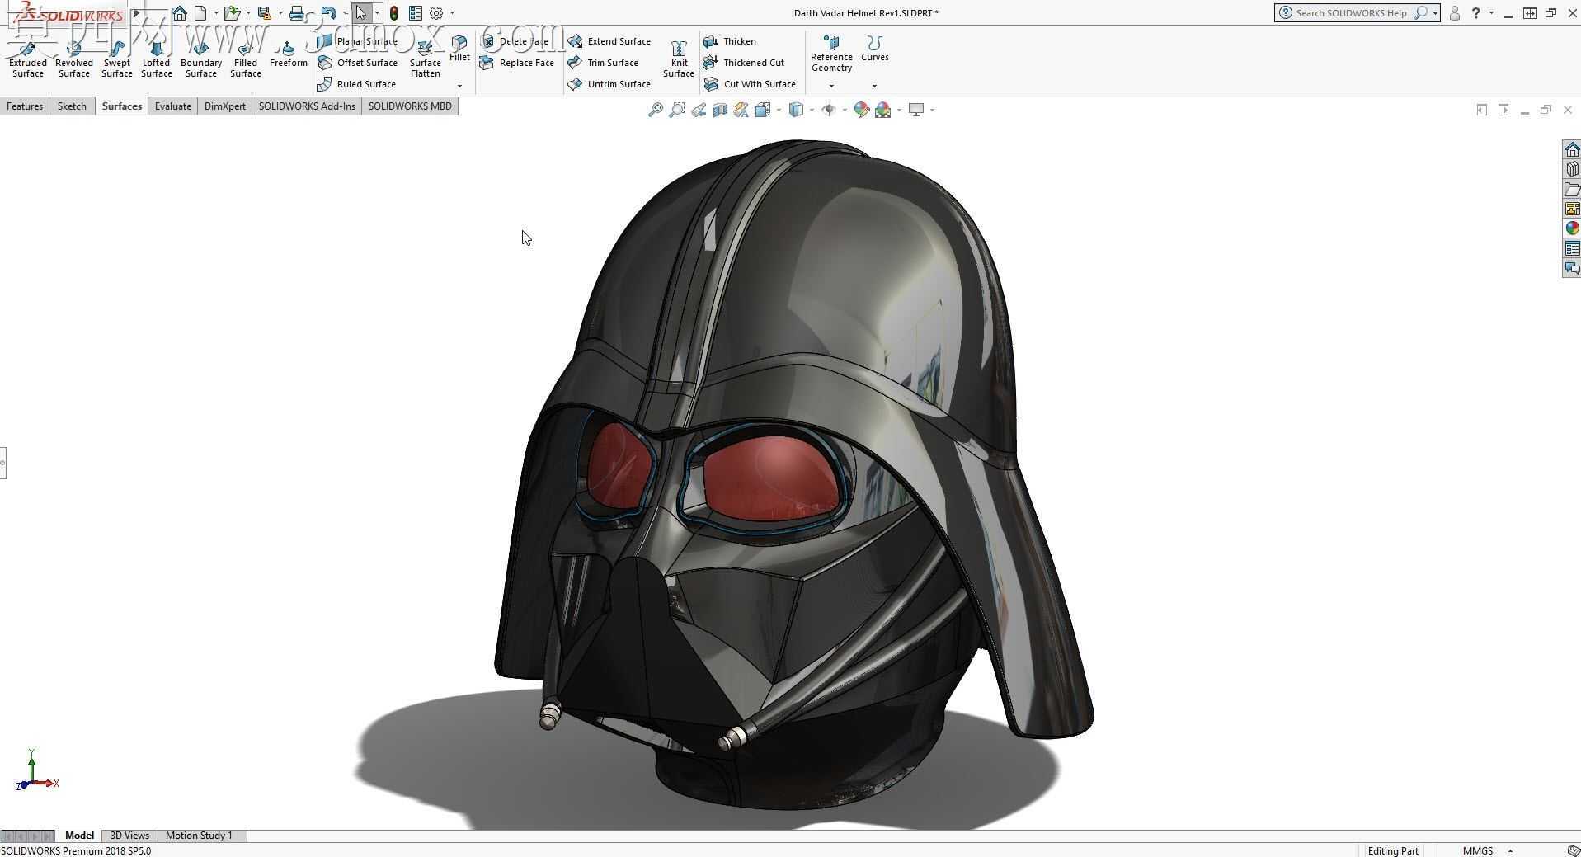Open Appearances task pane color ball
Image resolution: width=1581 pixels, height=857 pixels.
(1572, 228)
